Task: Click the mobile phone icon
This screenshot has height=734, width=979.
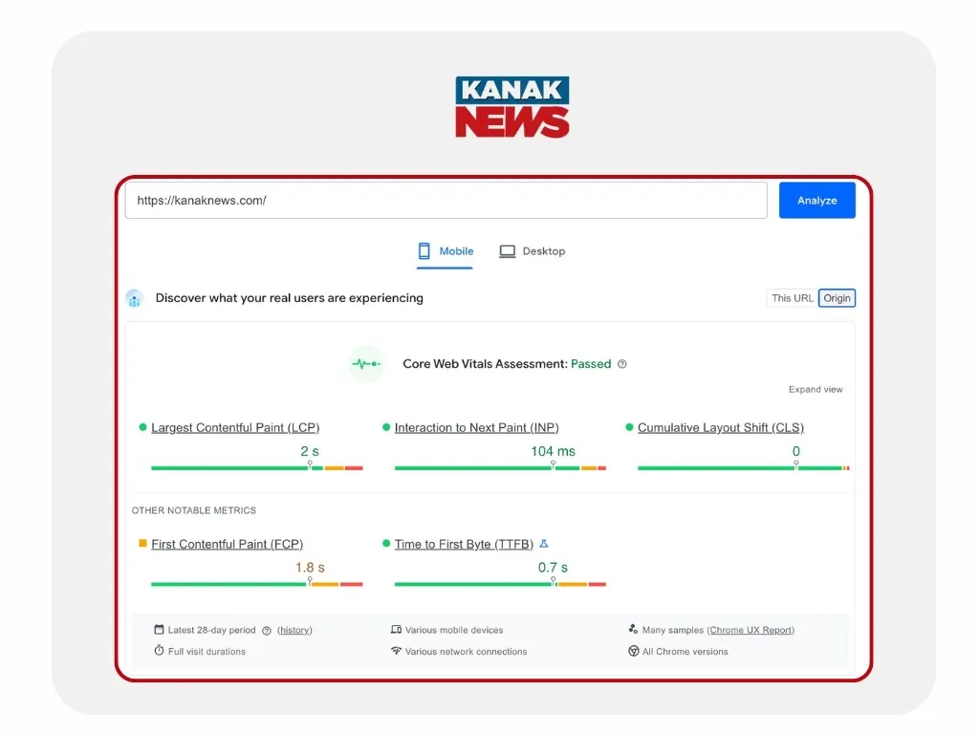Action: [424, 251]
